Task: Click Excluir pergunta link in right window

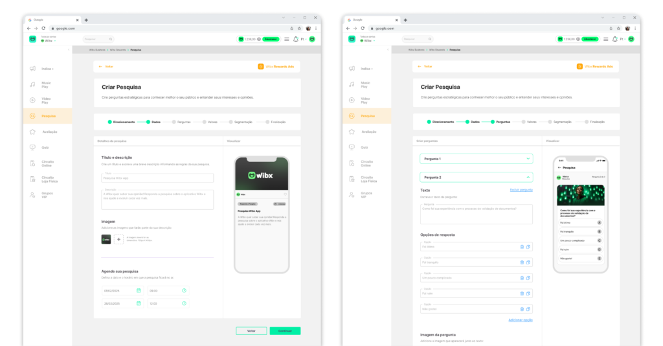Action: click(x=521, y=190)
